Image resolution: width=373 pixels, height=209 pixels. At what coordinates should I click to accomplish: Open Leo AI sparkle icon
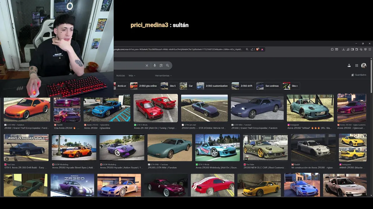(x=361, y=49)
